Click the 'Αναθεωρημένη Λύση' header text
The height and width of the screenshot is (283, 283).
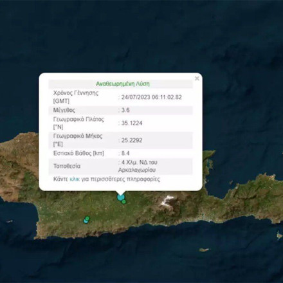tap(123, 84)
